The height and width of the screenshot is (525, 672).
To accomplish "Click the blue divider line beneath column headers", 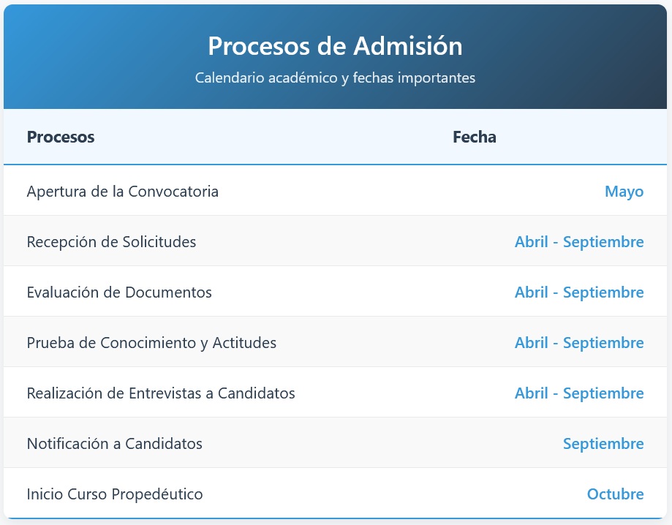I will click(335, 164).
